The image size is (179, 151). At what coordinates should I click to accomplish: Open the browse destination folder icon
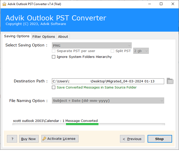170,81
